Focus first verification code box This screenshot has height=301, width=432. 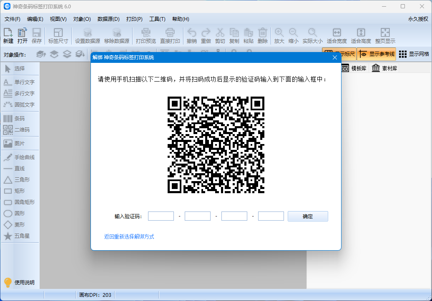click(x=161, y=216)
